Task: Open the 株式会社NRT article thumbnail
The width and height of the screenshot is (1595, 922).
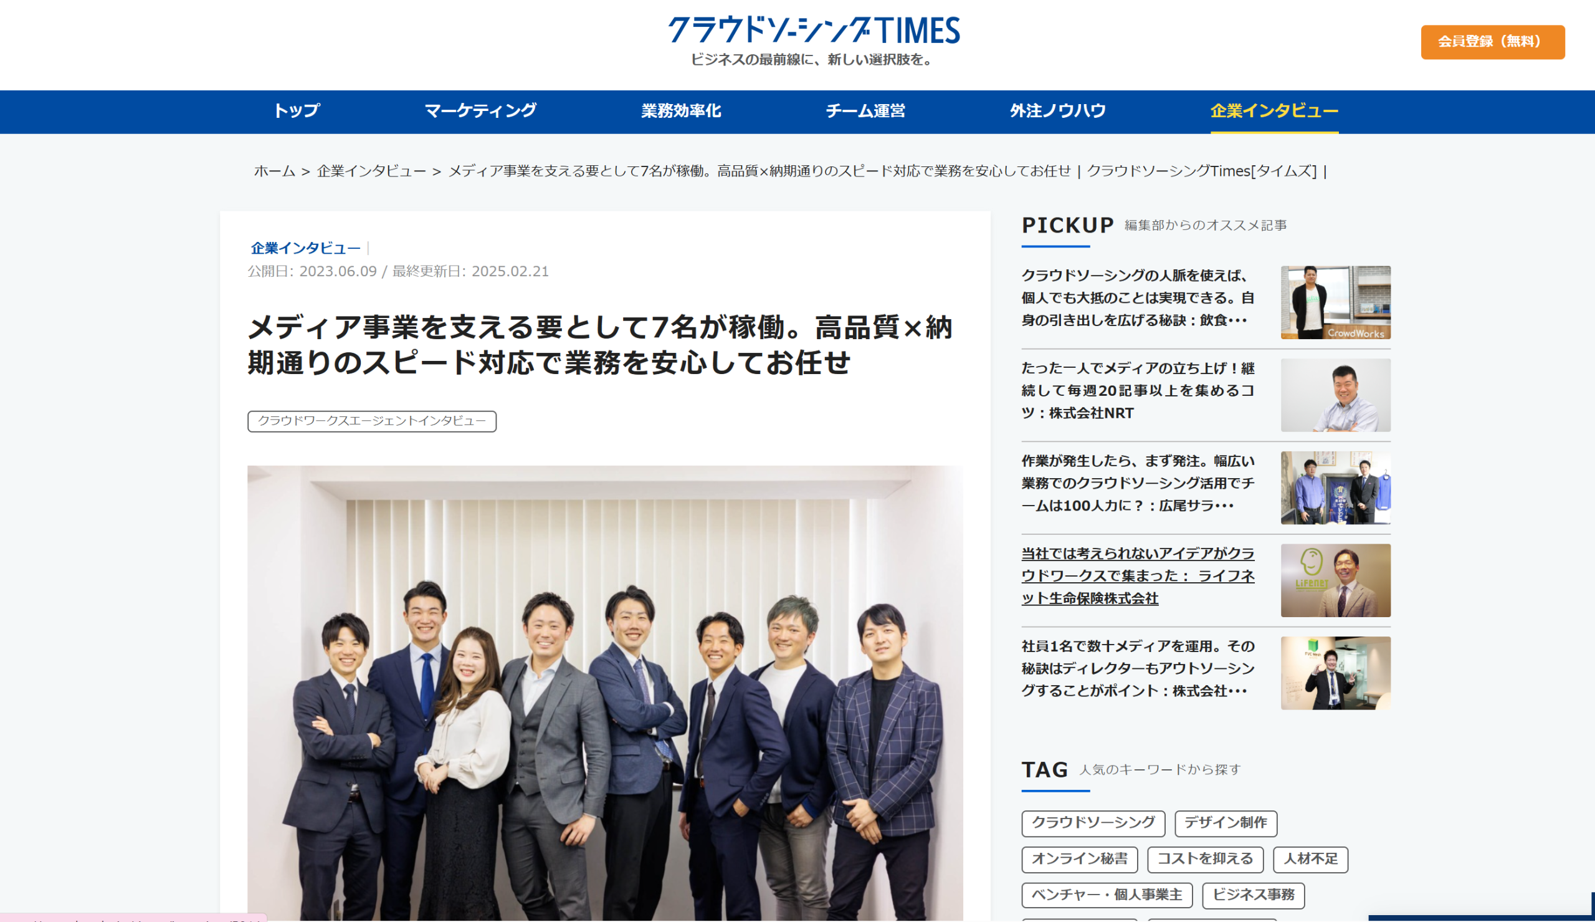Action: (x=1335, y=395)
